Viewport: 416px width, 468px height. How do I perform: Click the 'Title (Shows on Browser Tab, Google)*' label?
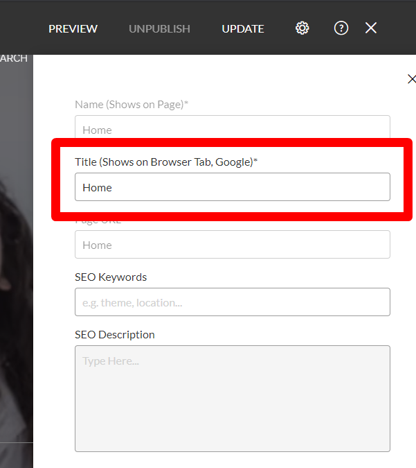[x=166, y=162]
